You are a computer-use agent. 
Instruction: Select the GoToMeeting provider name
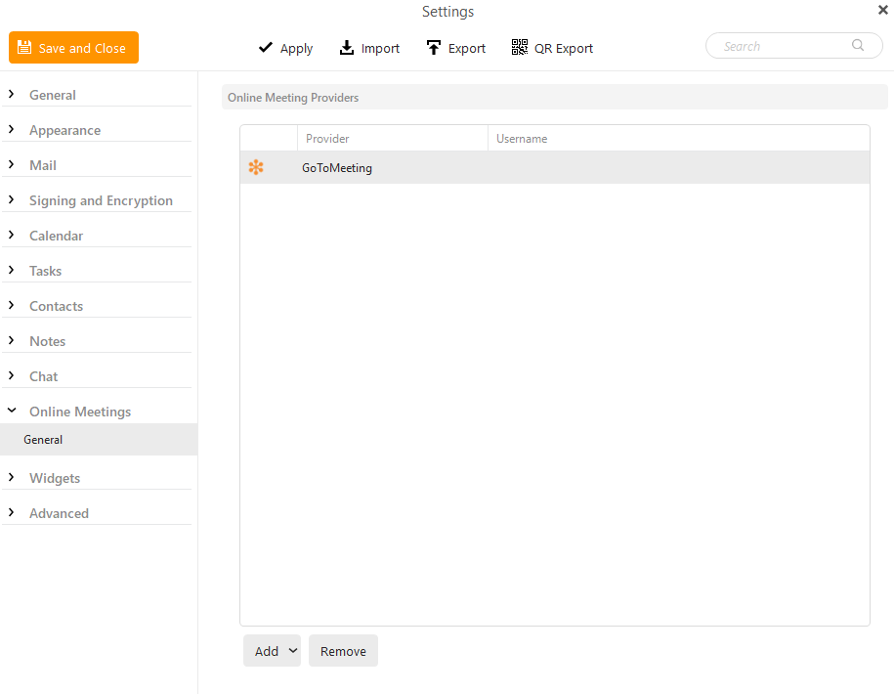(x=337, y=168)
